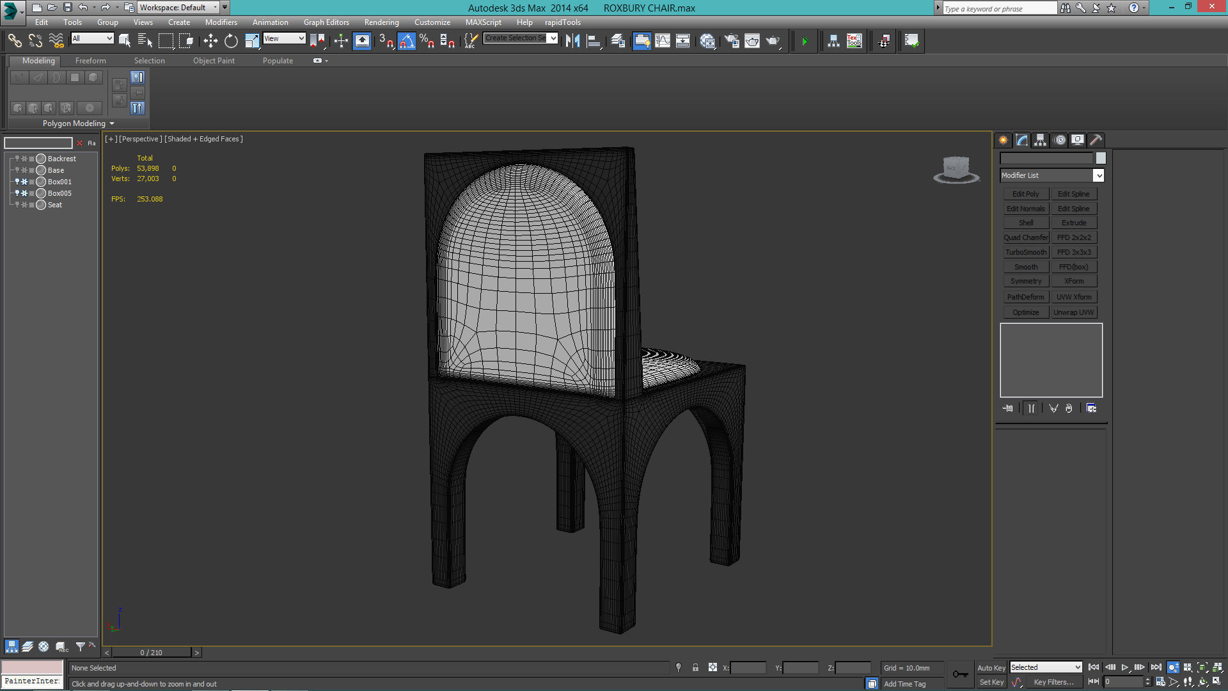
Task: Toggle the Angle Snap magnet icon
Action: coord(407,41)
